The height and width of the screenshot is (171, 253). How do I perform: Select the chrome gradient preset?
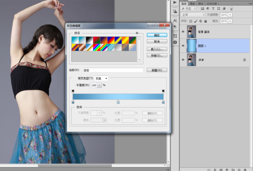[89, 47]
